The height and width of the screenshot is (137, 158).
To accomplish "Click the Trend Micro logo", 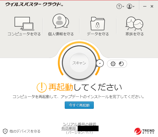I will tap(145, 131).
